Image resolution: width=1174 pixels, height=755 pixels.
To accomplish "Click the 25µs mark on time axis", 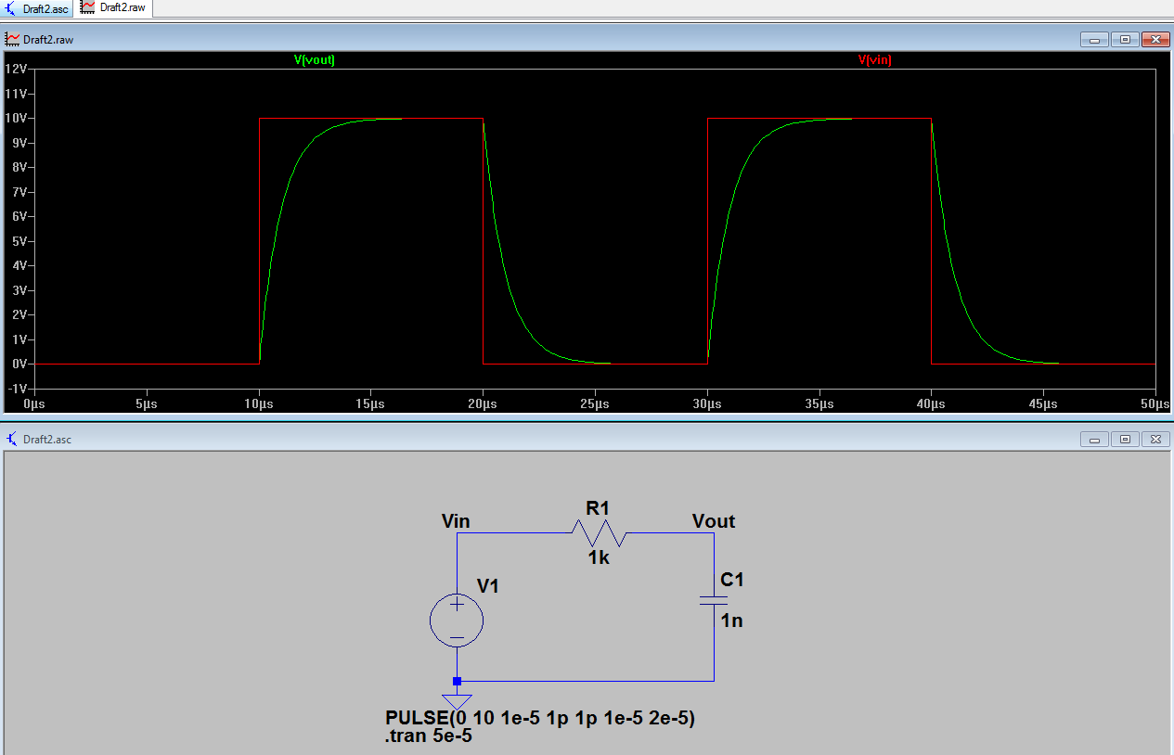I will 595,404.
